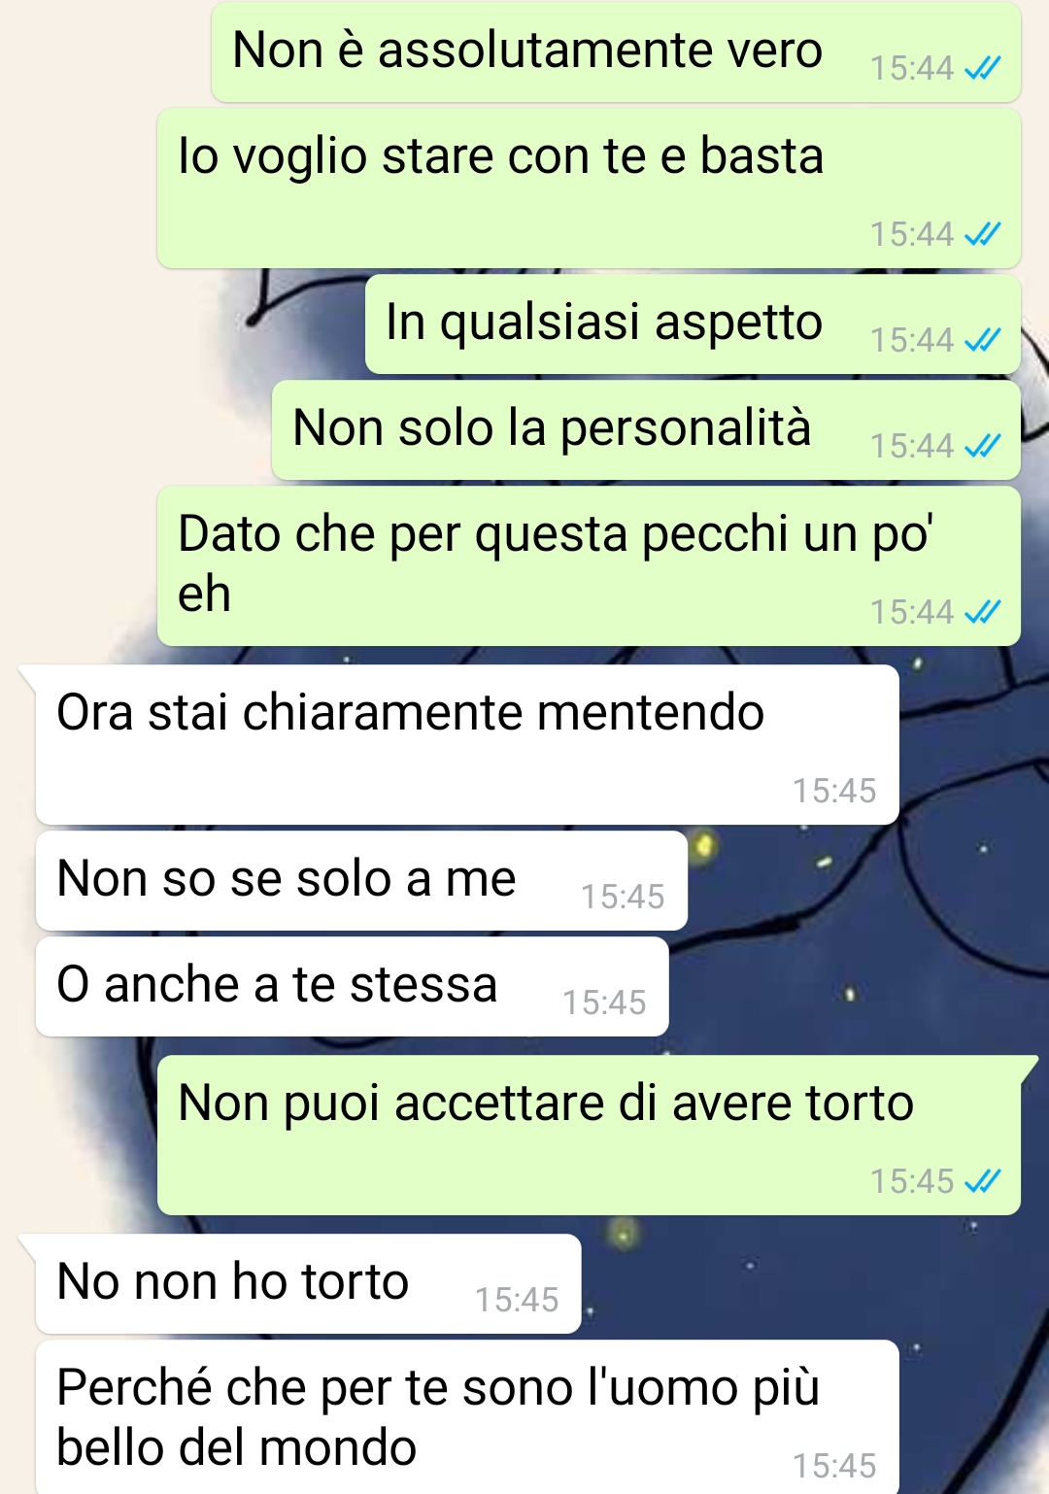This screenshot has width=1049, height=1494.
Task: Tap the double-check on 'Non puoi accettare di avere torto'
Action: [982, 1181]
